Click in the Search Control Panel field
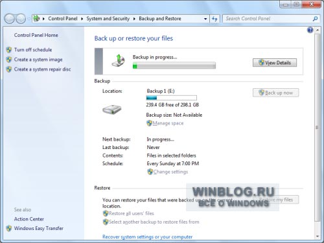324x243 pixels. (x=268, y=19)
